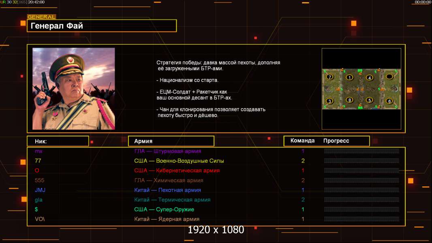Click progress bar for player mx
The image size is (432, 243).
click(x=361, y=151)
